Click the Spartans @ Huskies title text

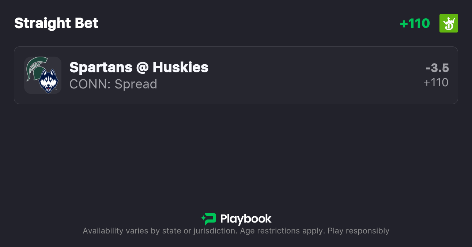pos(139,67)
